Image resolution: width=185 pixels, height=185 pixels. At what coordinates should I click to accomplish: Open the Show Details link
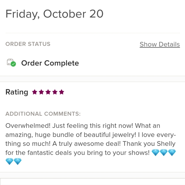pos(160,44)
